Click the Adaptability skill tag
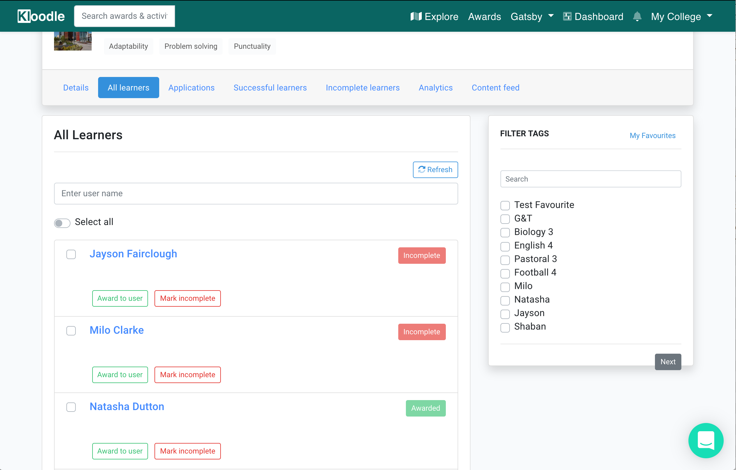The image size is (736, 470). [128, 46]
